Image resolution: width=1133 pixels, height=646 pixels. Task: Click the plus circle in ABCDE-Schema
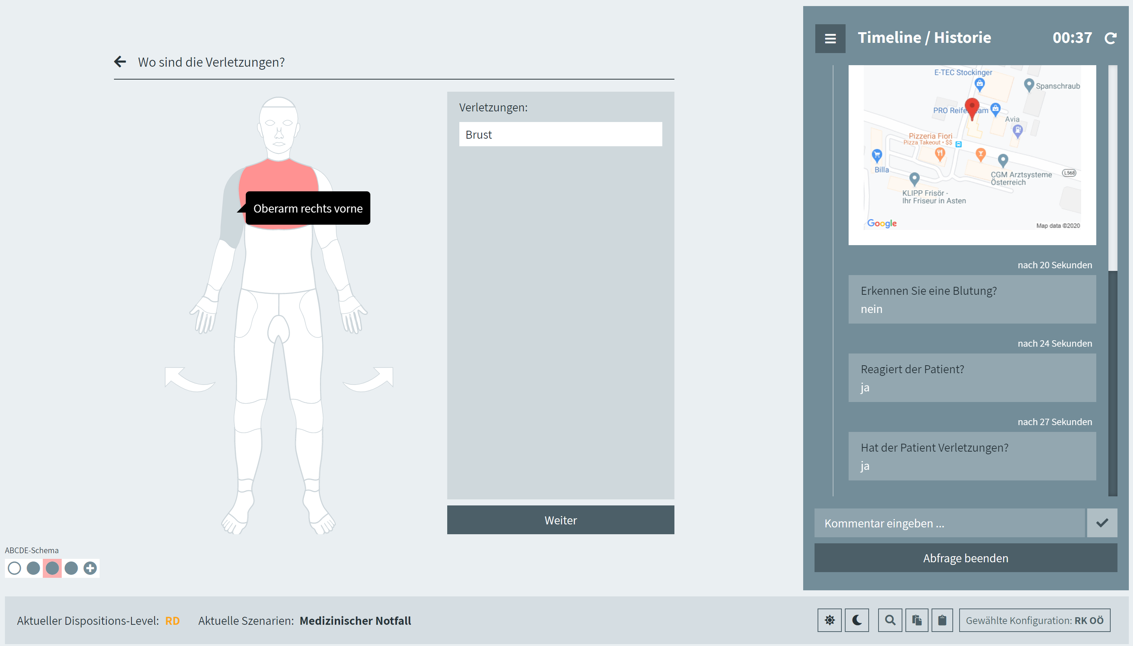90,568
